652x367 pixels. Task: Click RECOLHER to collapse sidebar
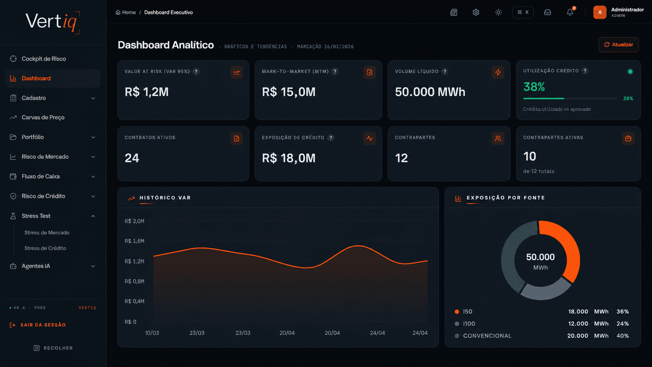coord(53,348)
